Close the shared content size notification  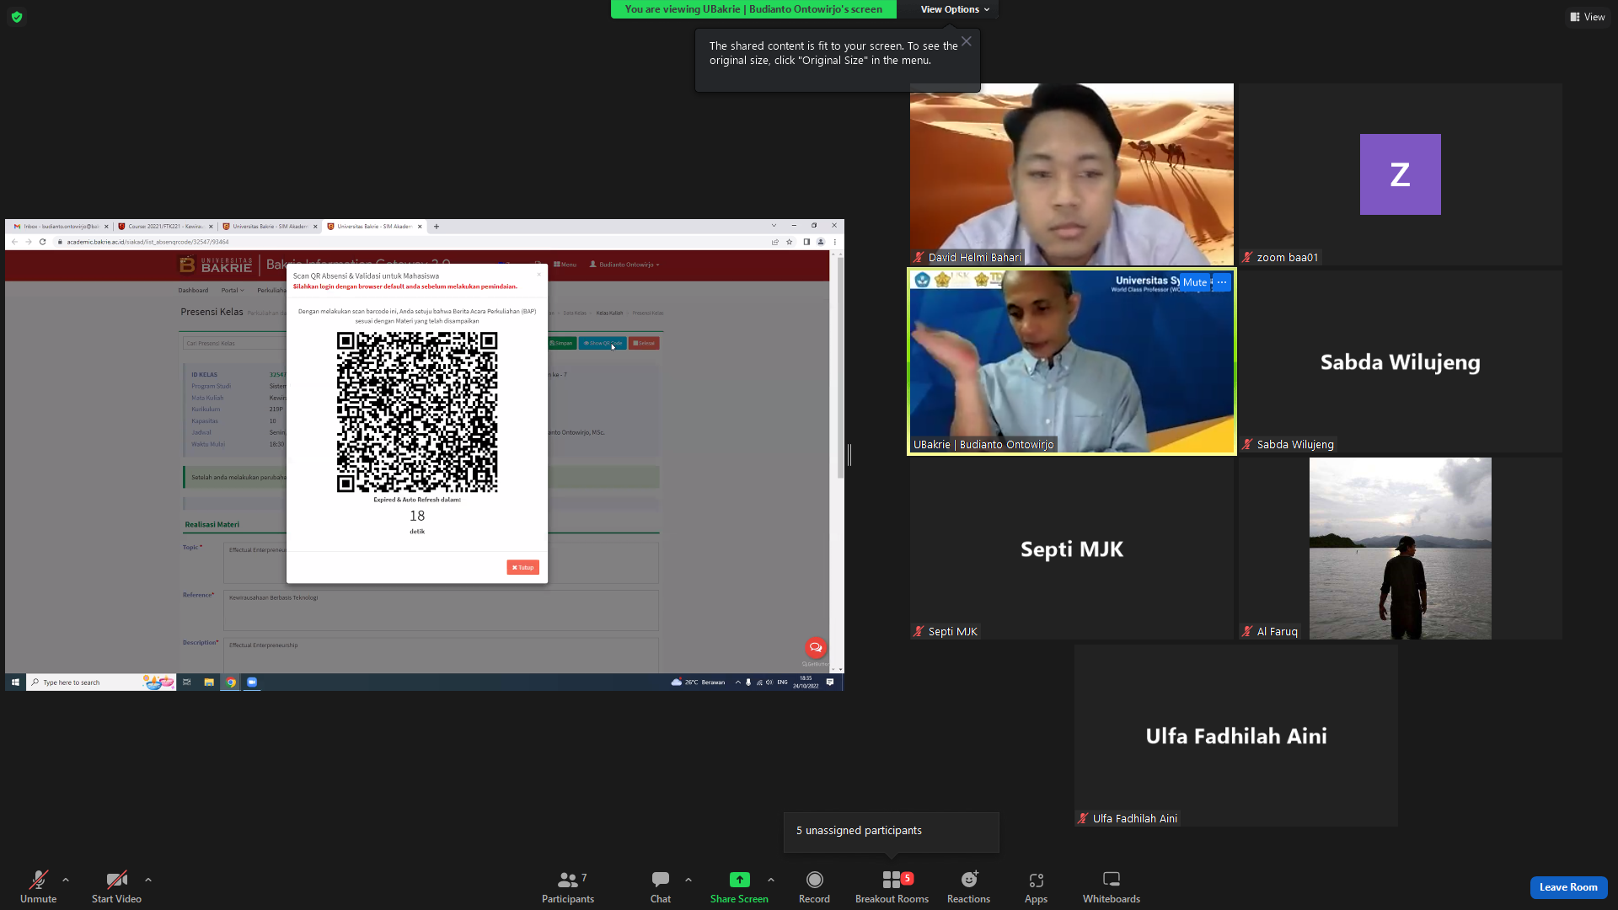967,41
